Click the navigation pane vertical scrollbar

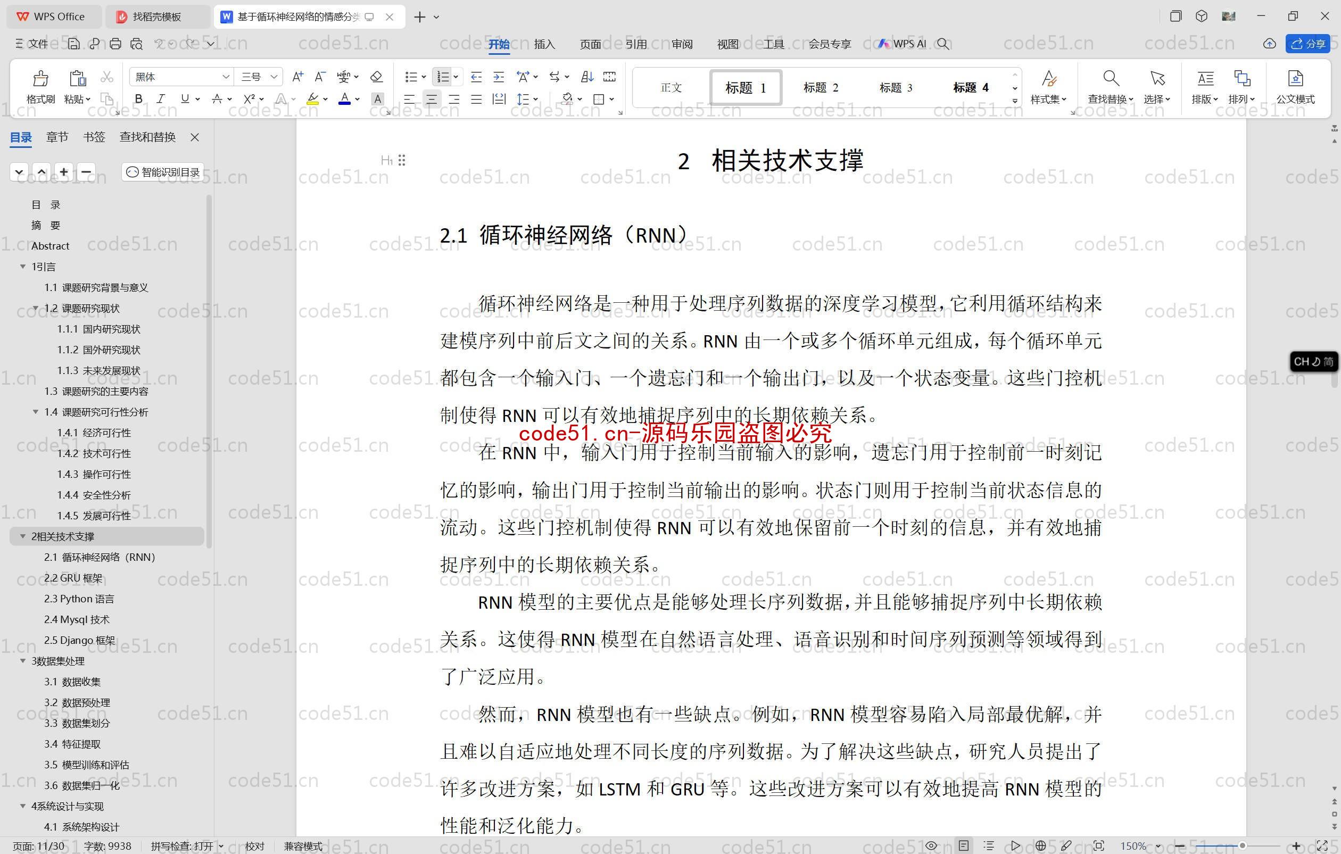(209, 371)
